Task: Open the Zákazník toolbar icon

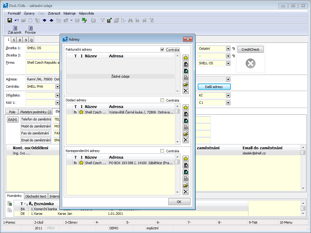Action: [x=15, y=30]
